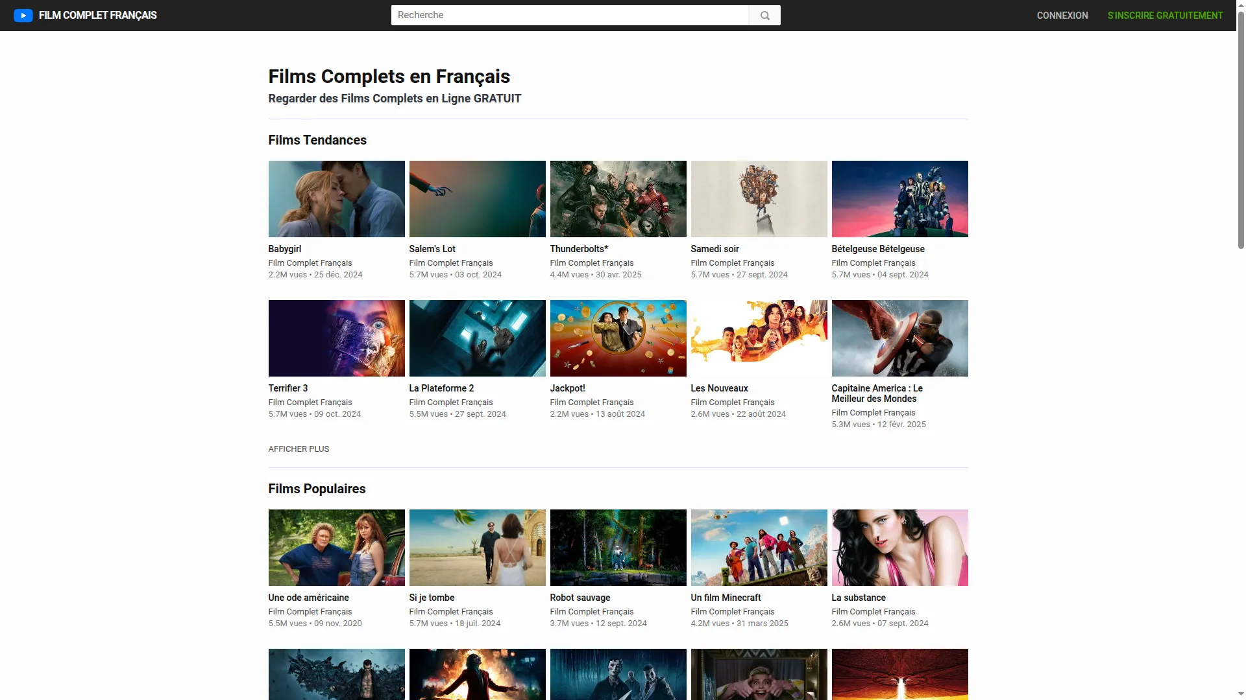Open Un film Minecraft thumbnail

(x=759, y=548)
